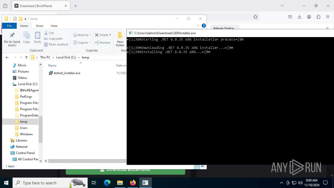Click navigation pane scroll down arrow
334x188 pixels.
tap(40, 161)
